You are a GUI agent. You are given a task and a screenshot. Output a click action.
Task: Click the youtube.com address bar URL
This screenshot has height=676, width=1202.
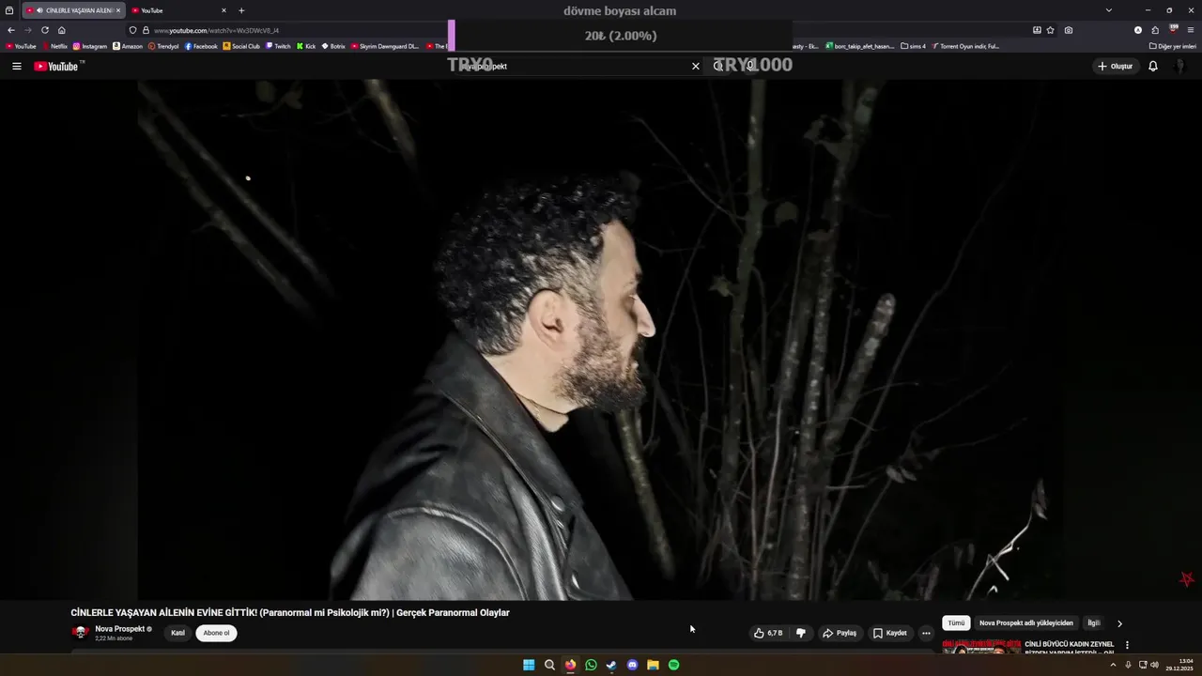pos(216,30)
